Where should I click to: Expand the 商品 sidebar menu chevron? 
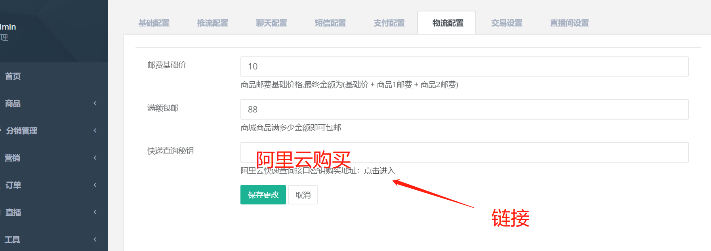95,103
